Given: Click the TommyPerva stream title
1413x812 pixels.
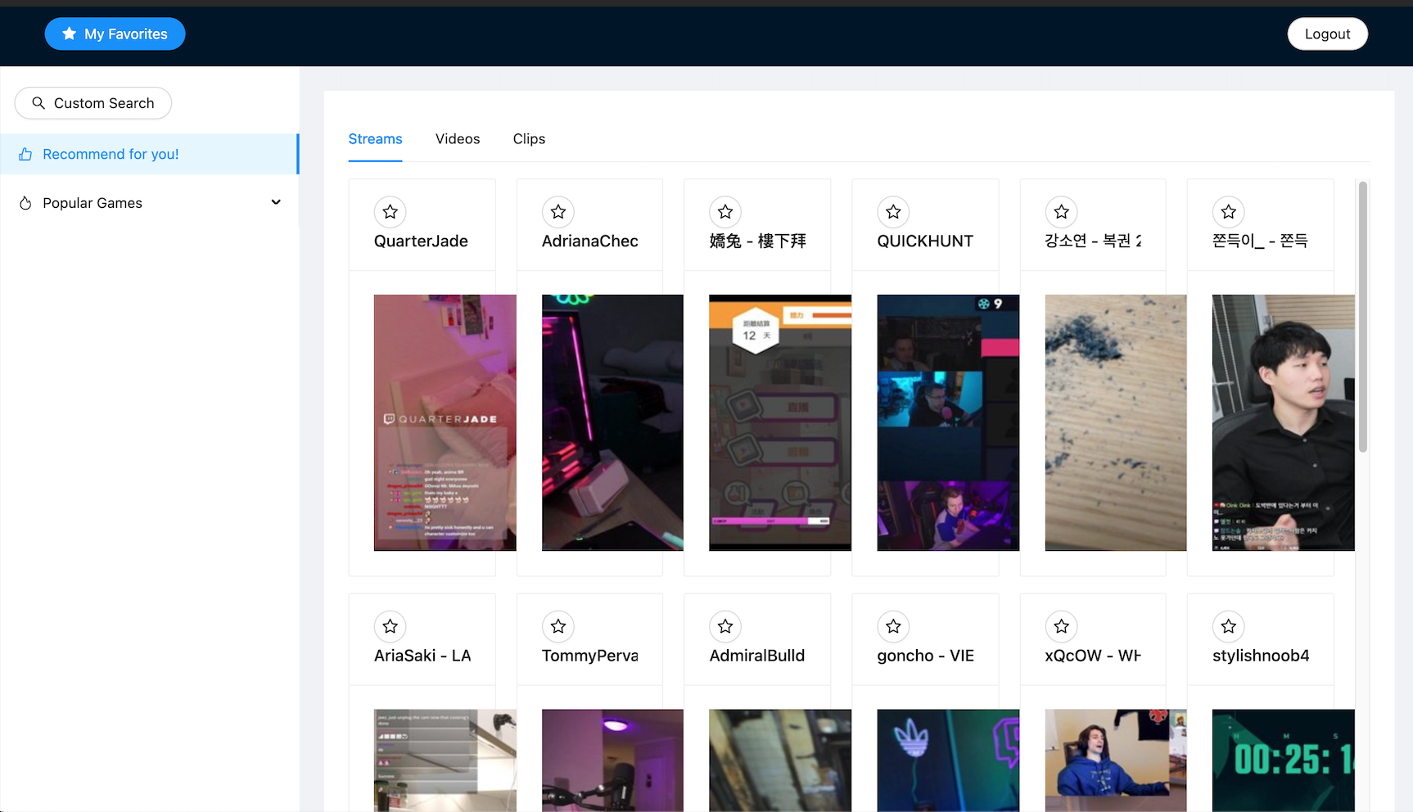Looking at the screenshot, I should coord(589,656).
